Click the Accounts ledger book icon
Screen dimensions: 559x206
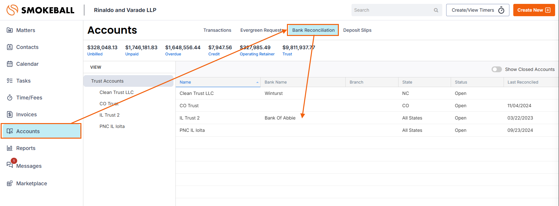click(10, 131)
